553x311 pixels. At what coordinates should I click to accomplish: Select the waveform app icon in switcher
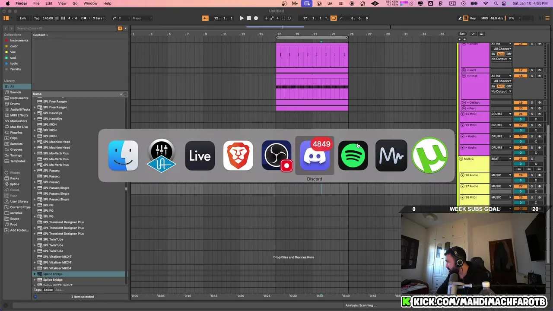(391, 155)
